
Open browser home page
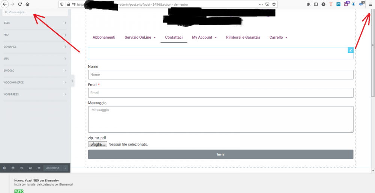(27, 4)
